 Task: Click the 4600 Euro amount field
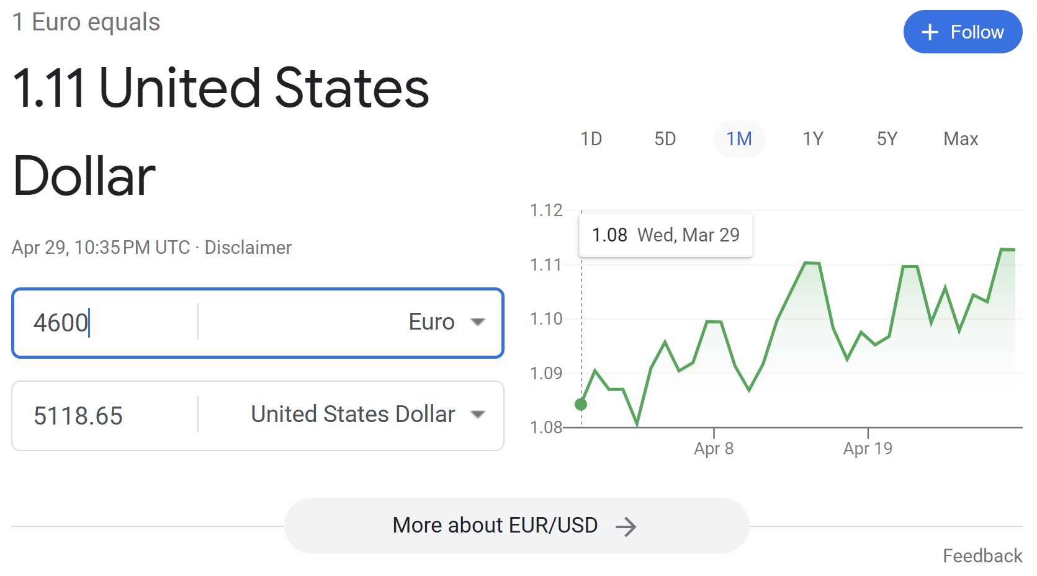[x=112, y=323]
